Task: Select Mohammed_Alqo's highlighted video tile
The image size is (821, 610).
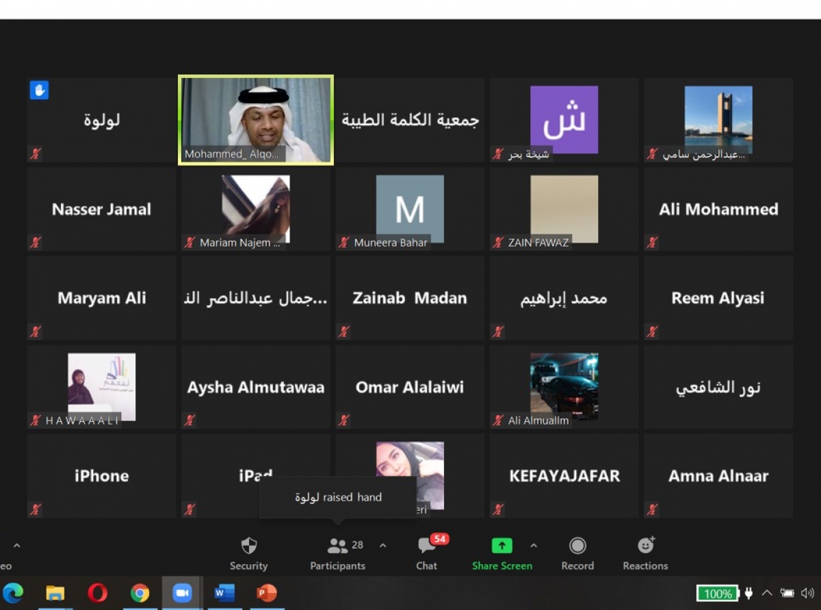Action: click(255, 118)
